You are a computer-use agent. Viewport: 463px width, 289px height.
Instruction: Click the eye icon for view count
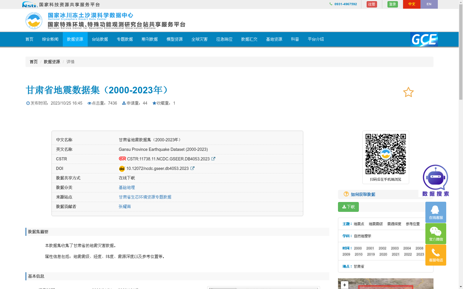89,103
